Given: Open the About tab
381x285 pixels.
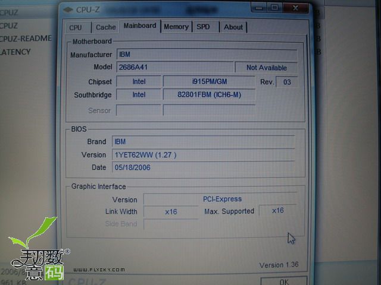Looking at the screenshot, I should point(233,27).
